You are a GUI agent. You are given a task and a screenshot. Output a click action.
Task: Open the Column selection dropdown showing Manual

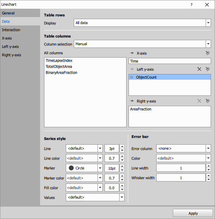[x=142, y=44]
